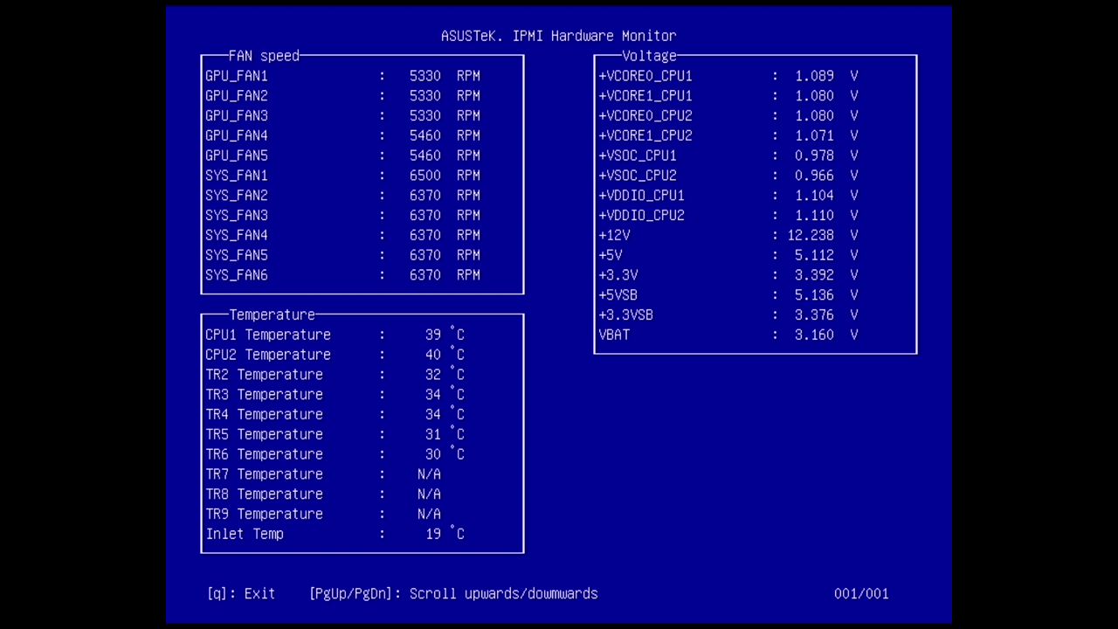The width and height of the screenshot is (1118, 629).
Task: Click the 6500 RPM value of SYS_FAN1
Action: [445, 176]
